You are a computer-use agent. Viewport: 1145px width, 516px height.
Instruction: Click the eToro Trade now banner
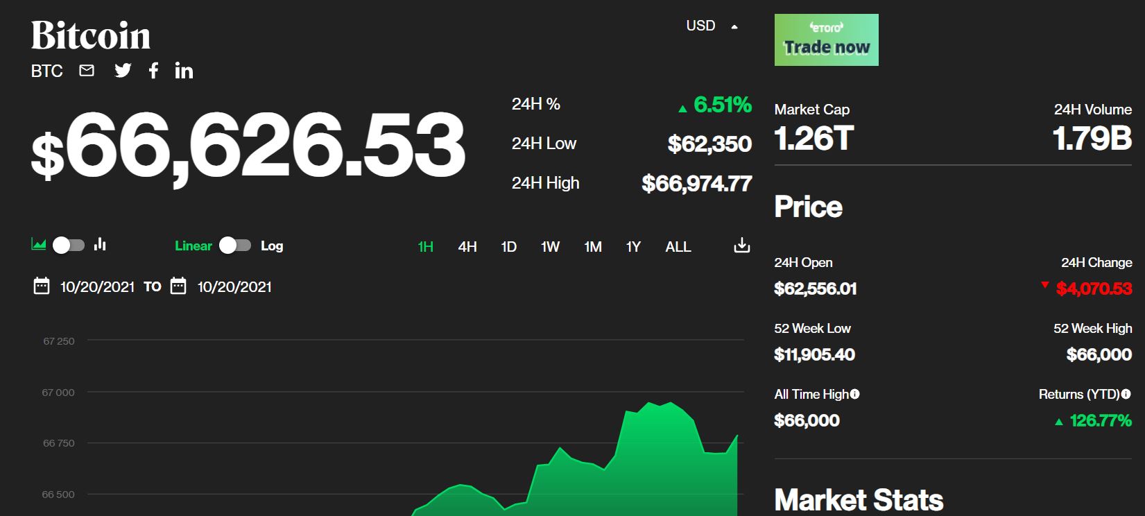point(826,40)
